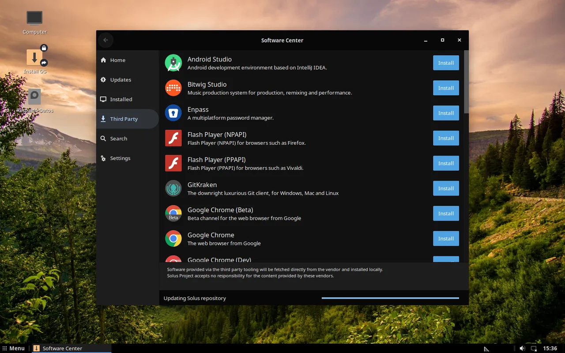This screenshot has width=565, height=353.
Task: Open the Home section
Action: click(x=127, y=60)
